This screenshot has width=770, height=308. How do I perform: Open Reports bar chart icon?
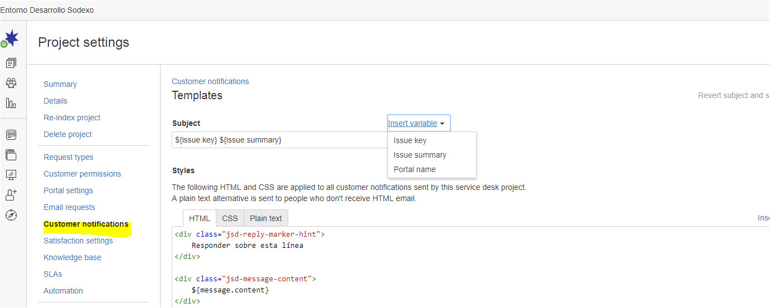tap(11, 103)
